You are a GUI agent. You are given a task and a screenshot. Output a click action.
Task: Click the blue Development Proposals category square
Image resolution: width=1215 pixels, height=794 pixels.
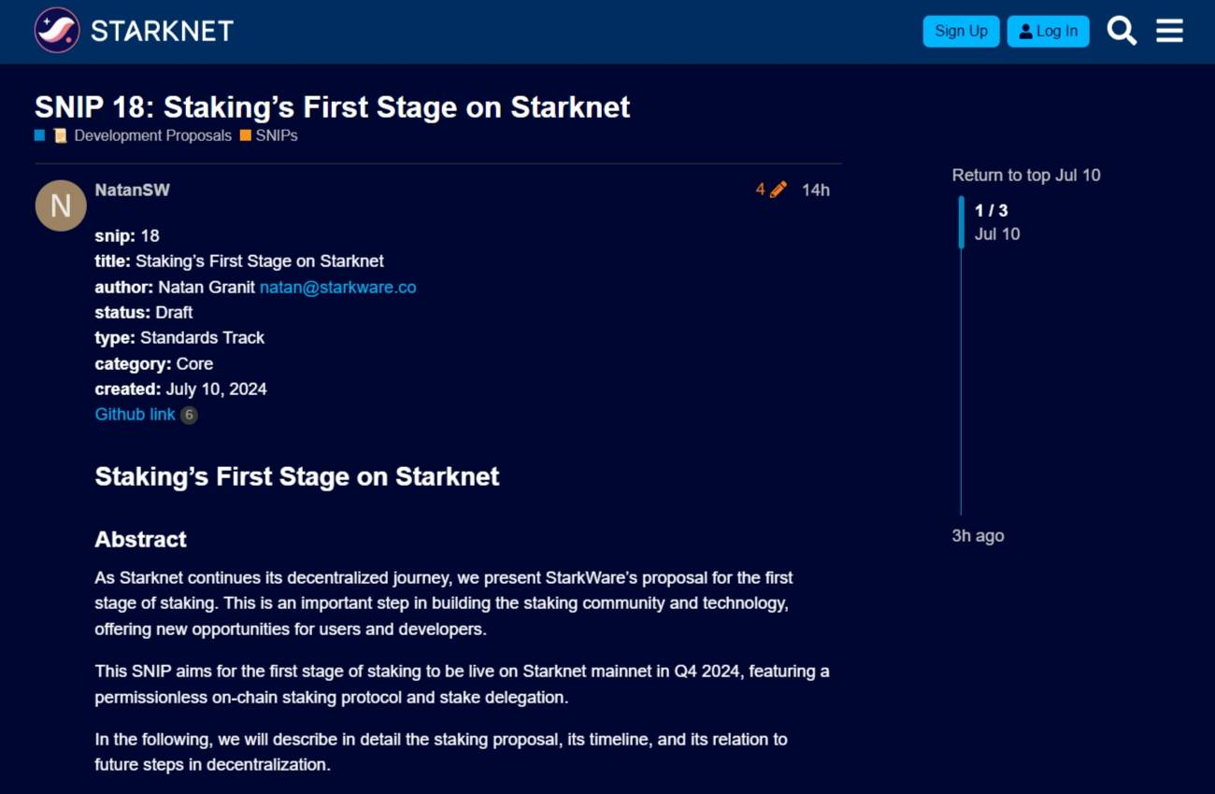[x=40, y=135]
